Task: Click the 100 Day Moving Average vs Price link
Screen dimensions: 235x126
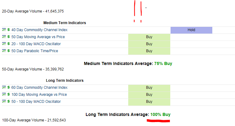Action: pyautogui.click(x=39, y=95)
